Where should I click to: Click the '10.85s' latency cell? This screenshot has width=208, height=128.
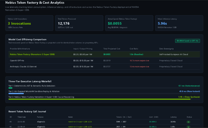coord(173,122)
